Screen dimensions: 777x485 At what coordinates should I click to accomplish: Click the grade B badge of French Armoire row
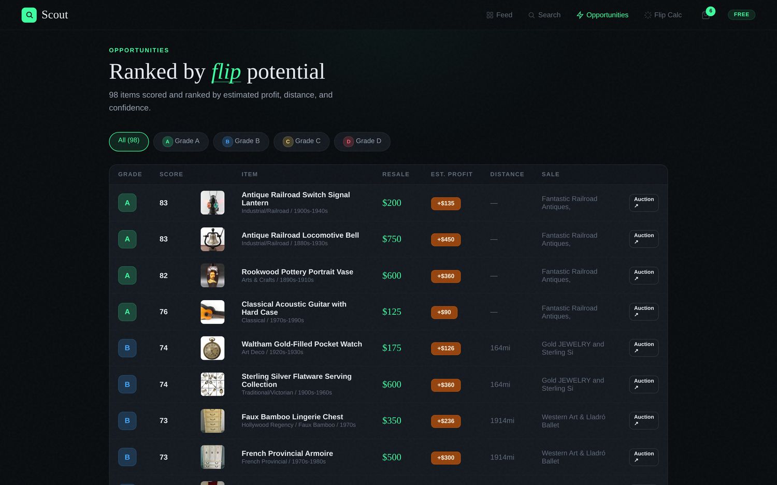click(x=127, y=457)
